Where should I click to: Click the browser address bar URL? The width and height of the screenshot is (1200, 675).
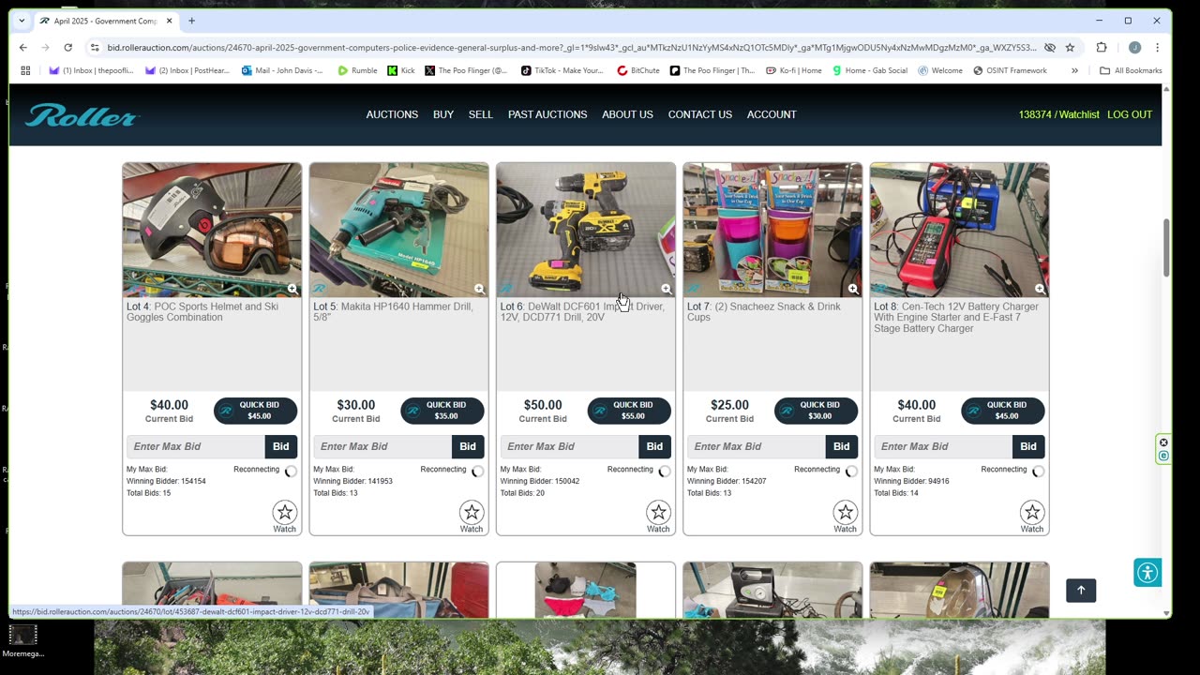click(x=572, y=47)
